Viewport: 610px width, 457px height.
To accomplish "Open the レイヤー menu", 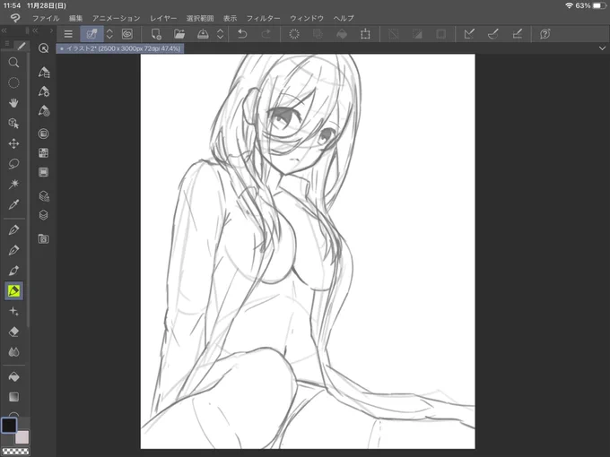I will coord(163,18).
